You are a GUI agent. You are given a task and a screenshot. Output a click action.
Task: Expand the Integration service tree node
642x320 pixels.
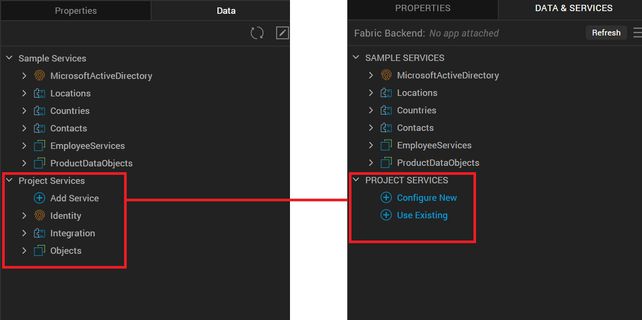(x=24, y=233)
